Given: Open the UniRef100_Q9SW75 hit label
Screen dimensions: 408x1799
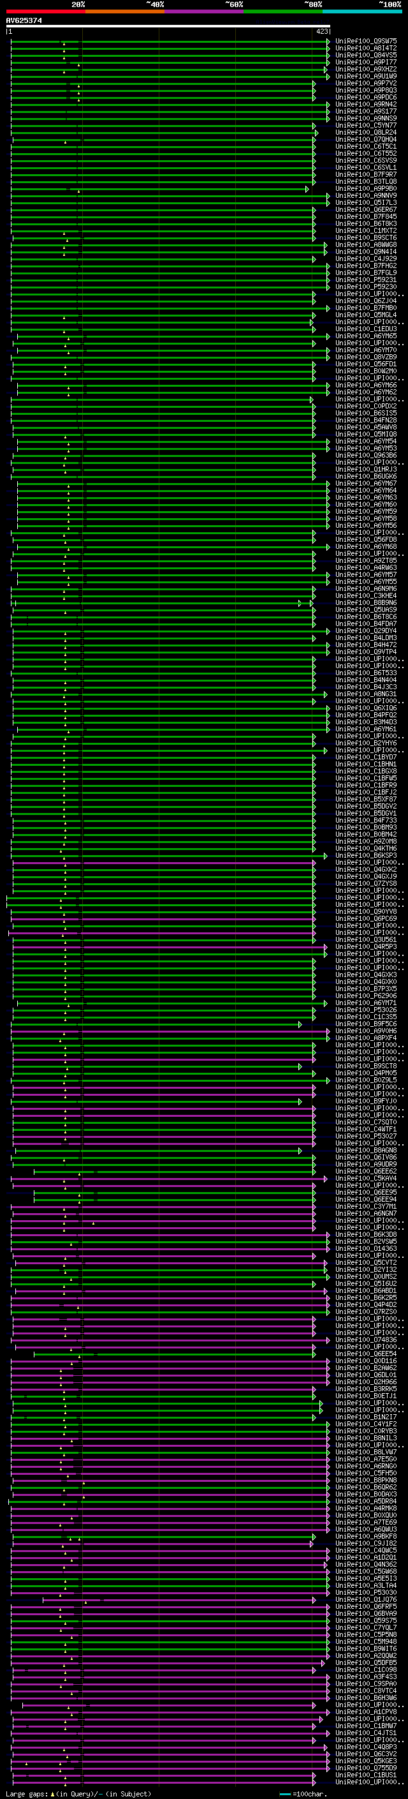Looking at the screenshot, I should [366, 41].
